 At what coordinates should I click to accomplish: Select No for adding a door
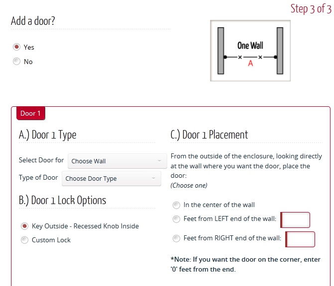pyautogui.click(x=16, y=62)
